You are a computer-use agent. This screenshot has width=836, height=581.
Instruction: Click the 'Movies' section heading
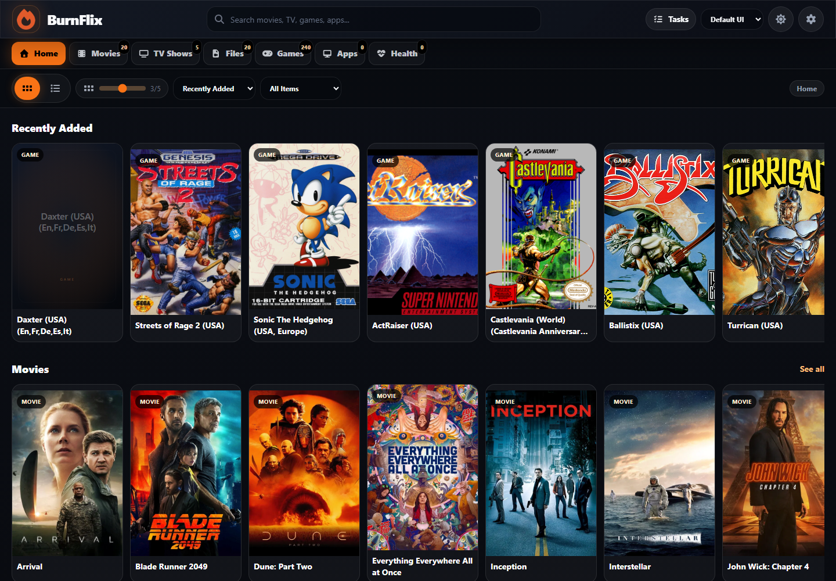[x=30, y=370]
